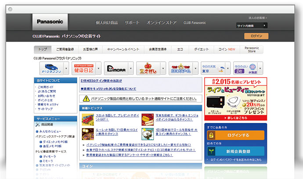Screen dimensions: 303x179
Task: Expand the DiMORA dropdown arrow
Action: pos(131,68)
